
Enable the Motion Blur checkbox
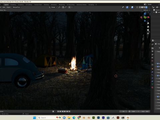[x=158, y=79]
